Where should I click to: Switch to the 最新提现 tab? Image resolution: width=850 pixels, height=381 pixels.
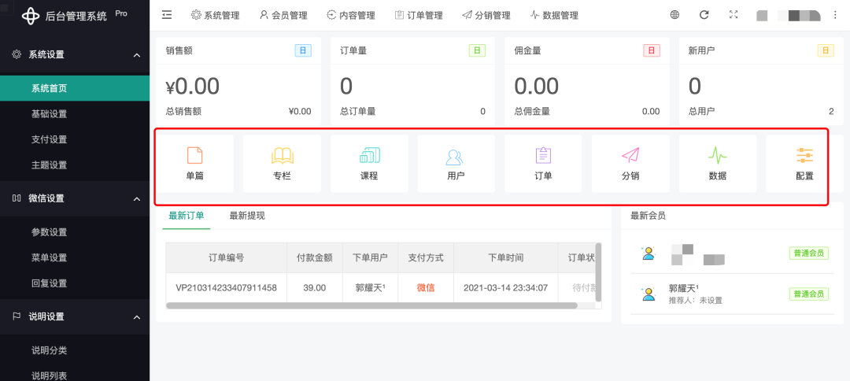click(x=247, y=216)
